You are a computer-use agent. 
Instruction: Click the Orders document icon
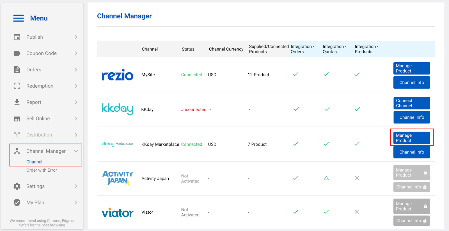pyautogui.click(x=17, y=69)
